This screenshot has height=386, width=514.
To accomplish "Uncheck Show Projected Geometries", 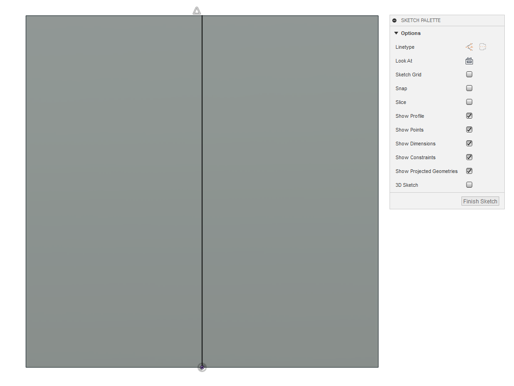I will pos(469,171).
